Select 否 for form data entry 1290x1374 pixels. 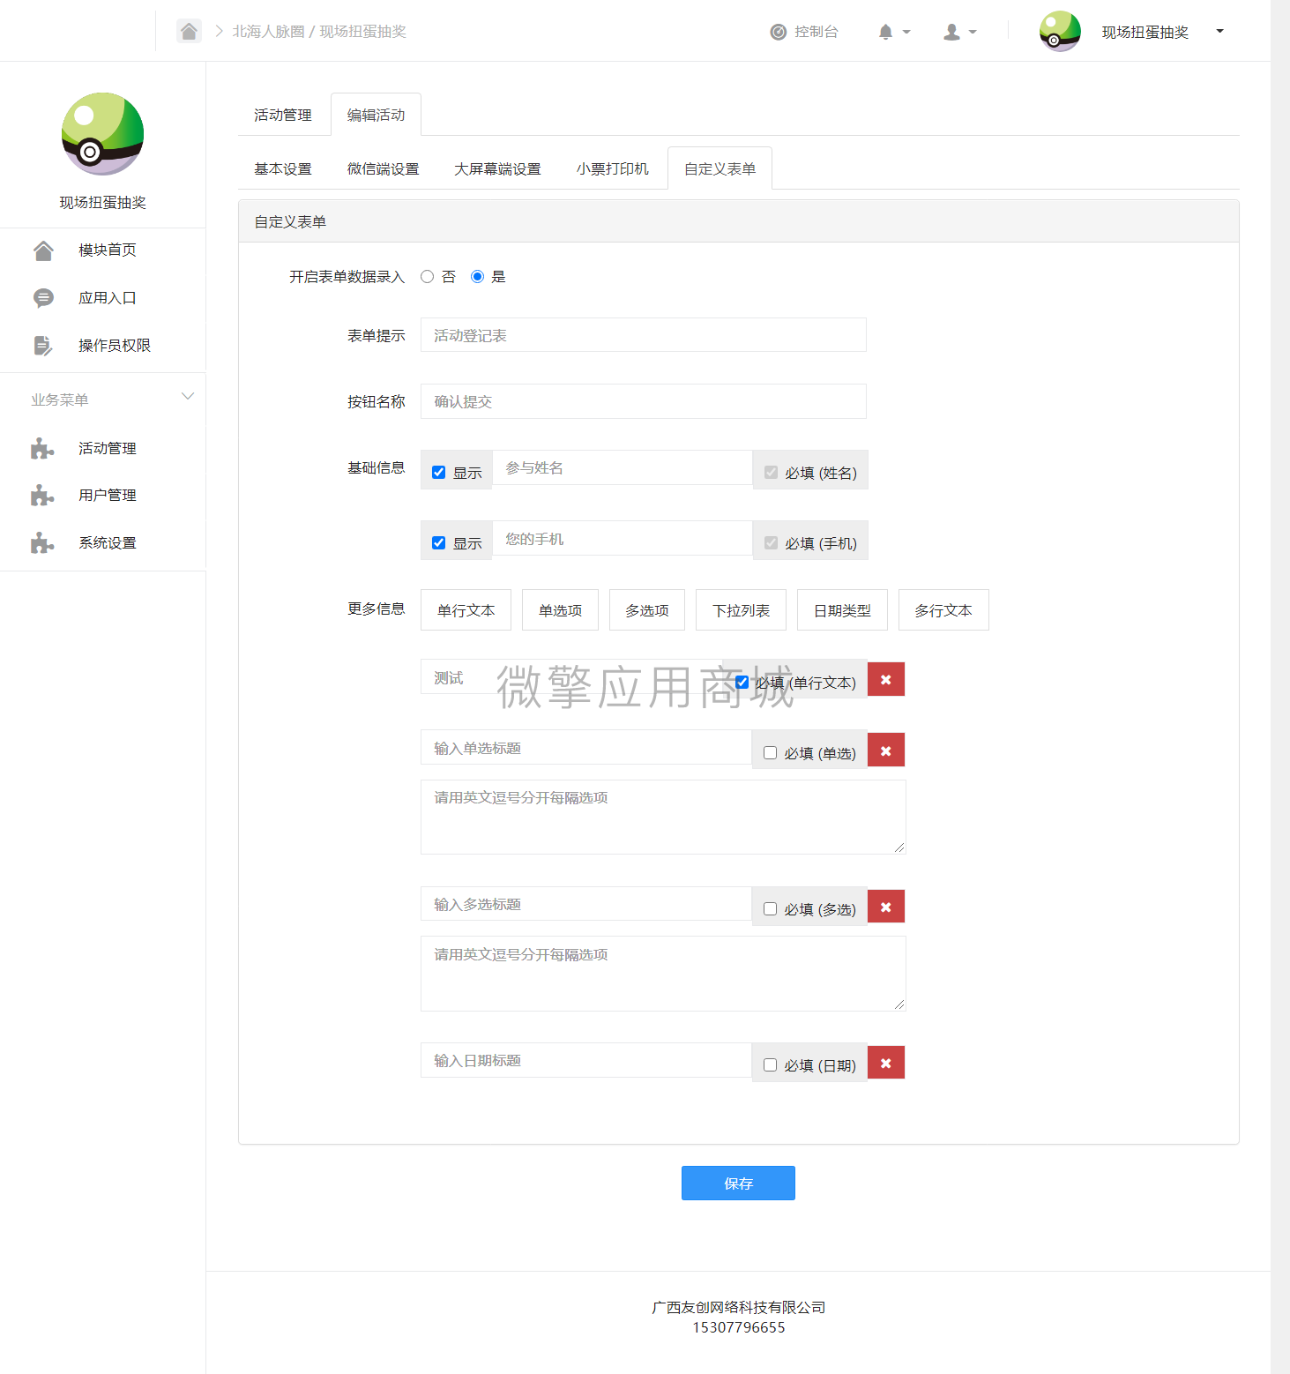428,277
